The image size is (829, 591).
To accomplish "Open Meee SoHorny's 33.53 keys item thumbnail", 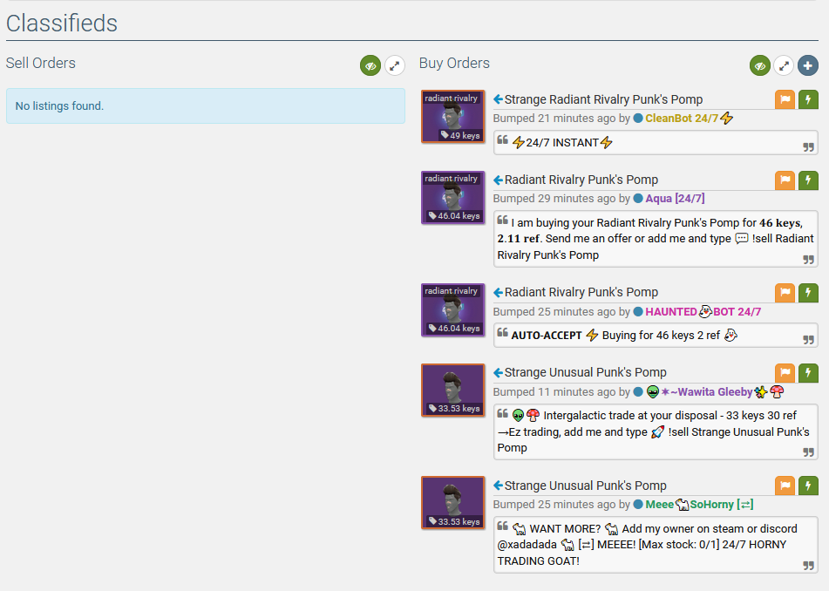I will 453,503.
